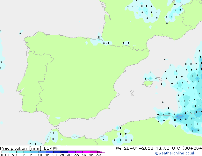Click the 2–5 mm legend color swatch
The image size is (202, 156).
27,152
